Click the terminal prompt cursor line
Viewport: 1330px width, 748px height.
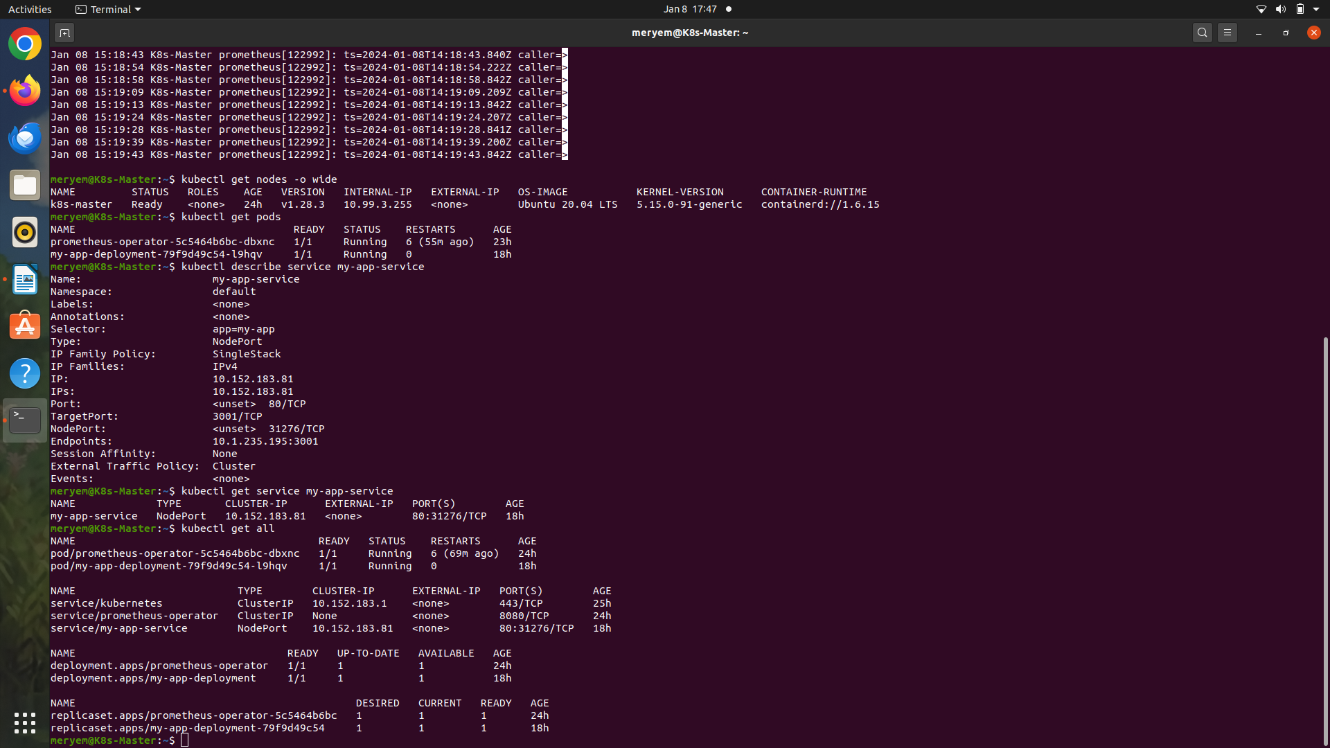(185, 740)
